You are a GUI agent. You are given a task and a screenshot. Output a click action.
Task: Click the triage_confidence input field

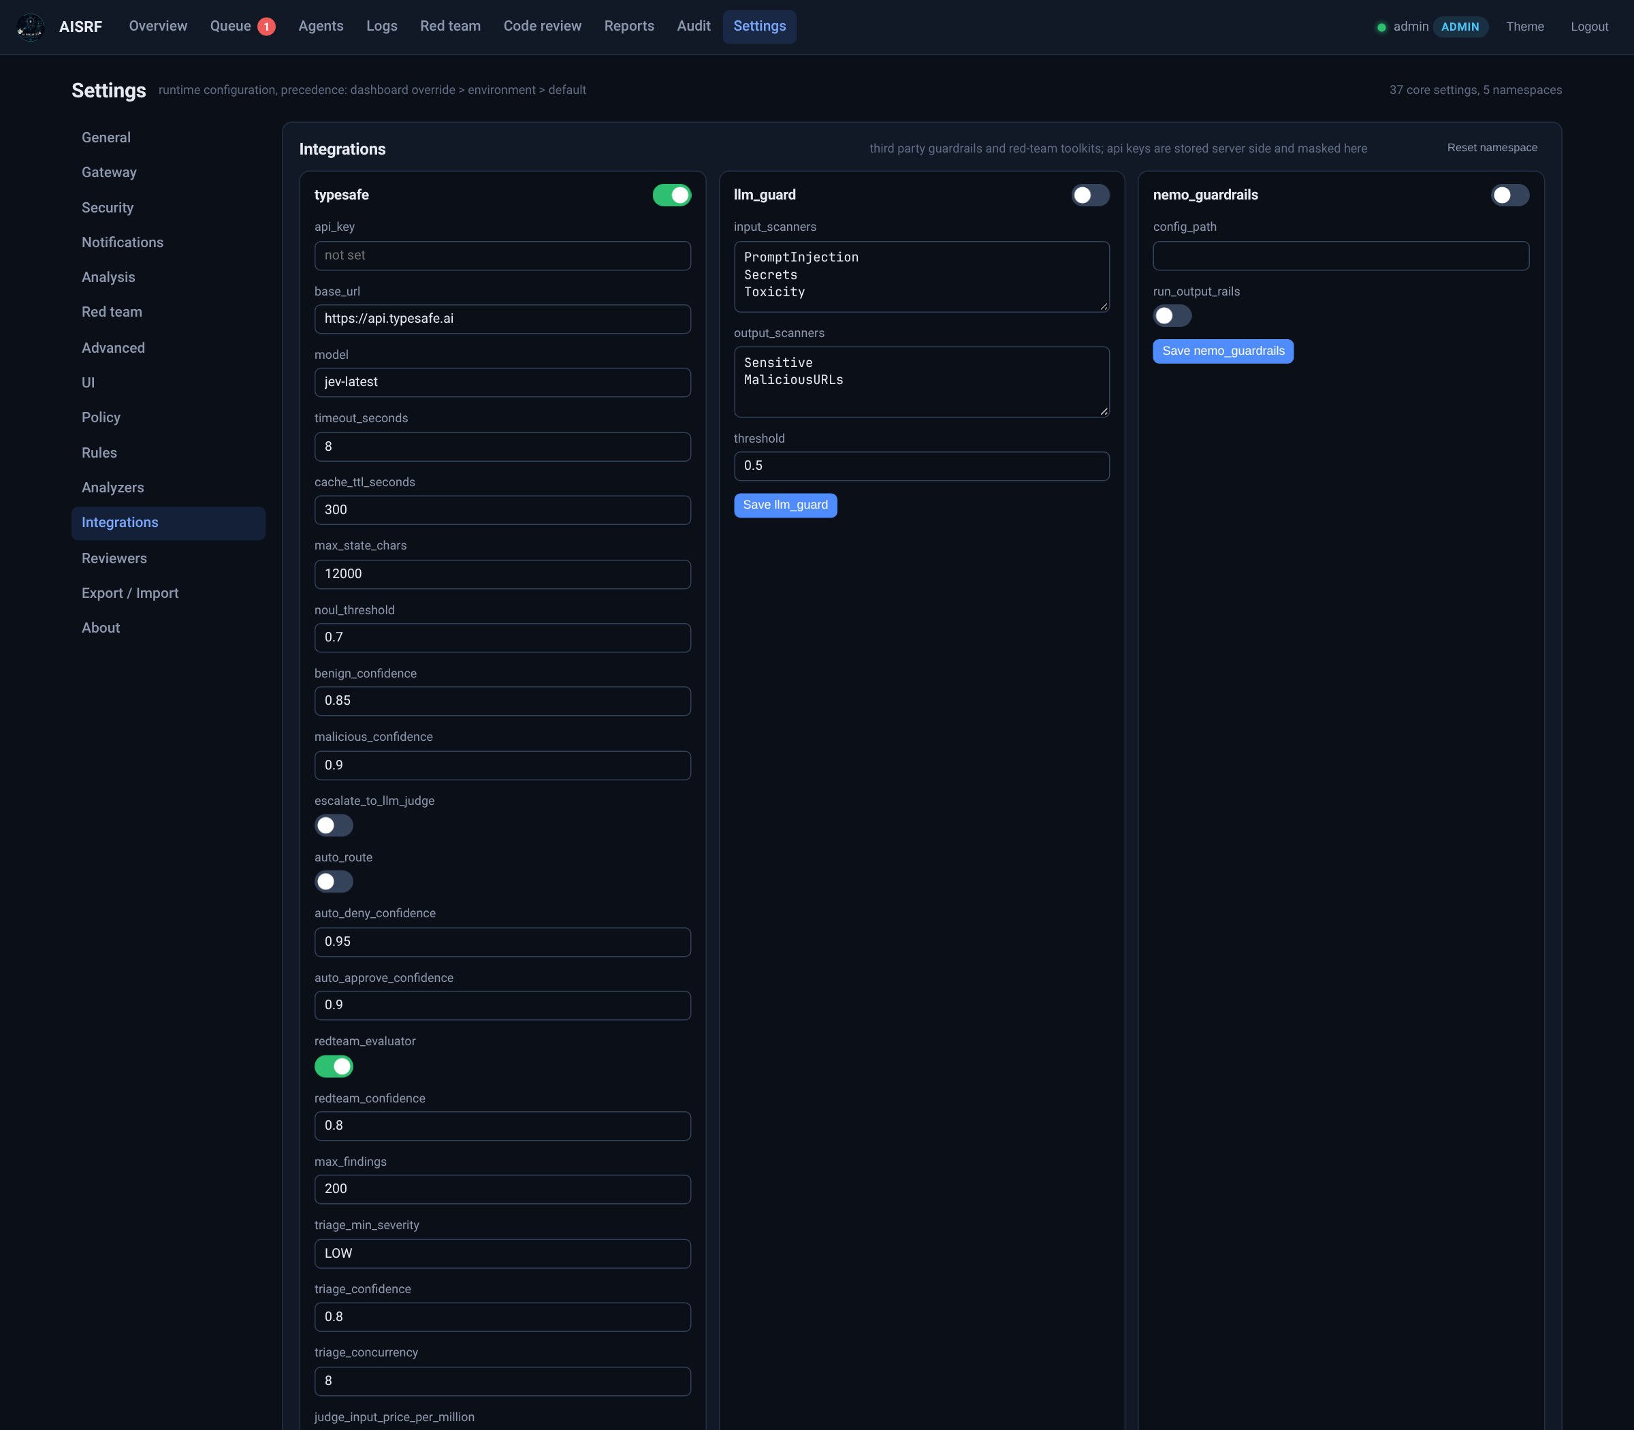pyautogui.click(x=502, y=1317)
